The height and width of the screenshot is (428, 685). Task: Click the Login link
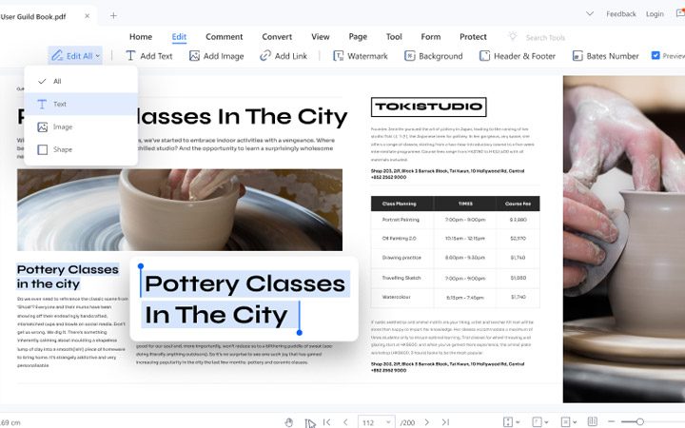[655, 14]
